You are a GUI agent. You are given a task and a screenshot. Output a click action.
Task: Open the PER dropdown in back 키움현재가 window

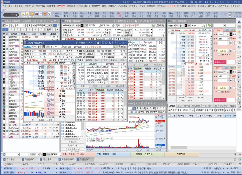[x=151, y=32]
